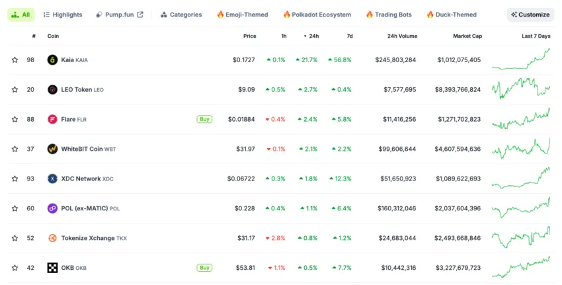Image resolution: width=562 pixels, height=285 pixels.
Task: Click the WhiteBIT Coin logo icon
Action: pyautogui.click(x=52, y=149)
